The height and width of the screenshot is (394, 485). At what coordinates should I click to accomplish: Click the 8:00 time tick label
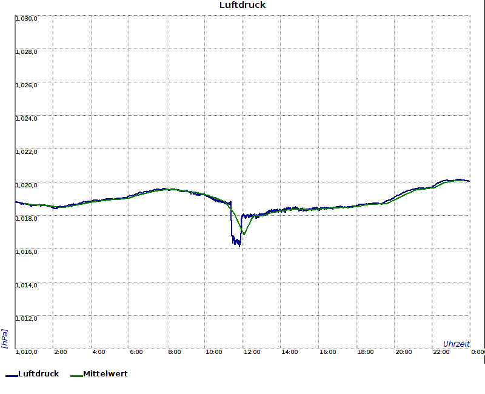(x=175, y=352)
